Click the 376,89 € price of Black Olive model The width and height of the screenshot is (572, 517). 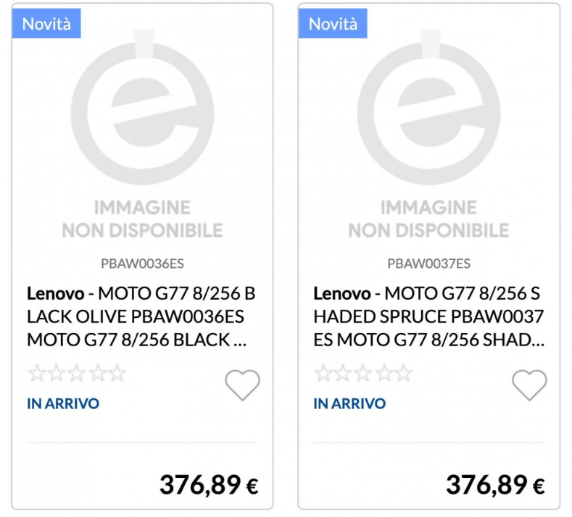click(x=209, y=486)
